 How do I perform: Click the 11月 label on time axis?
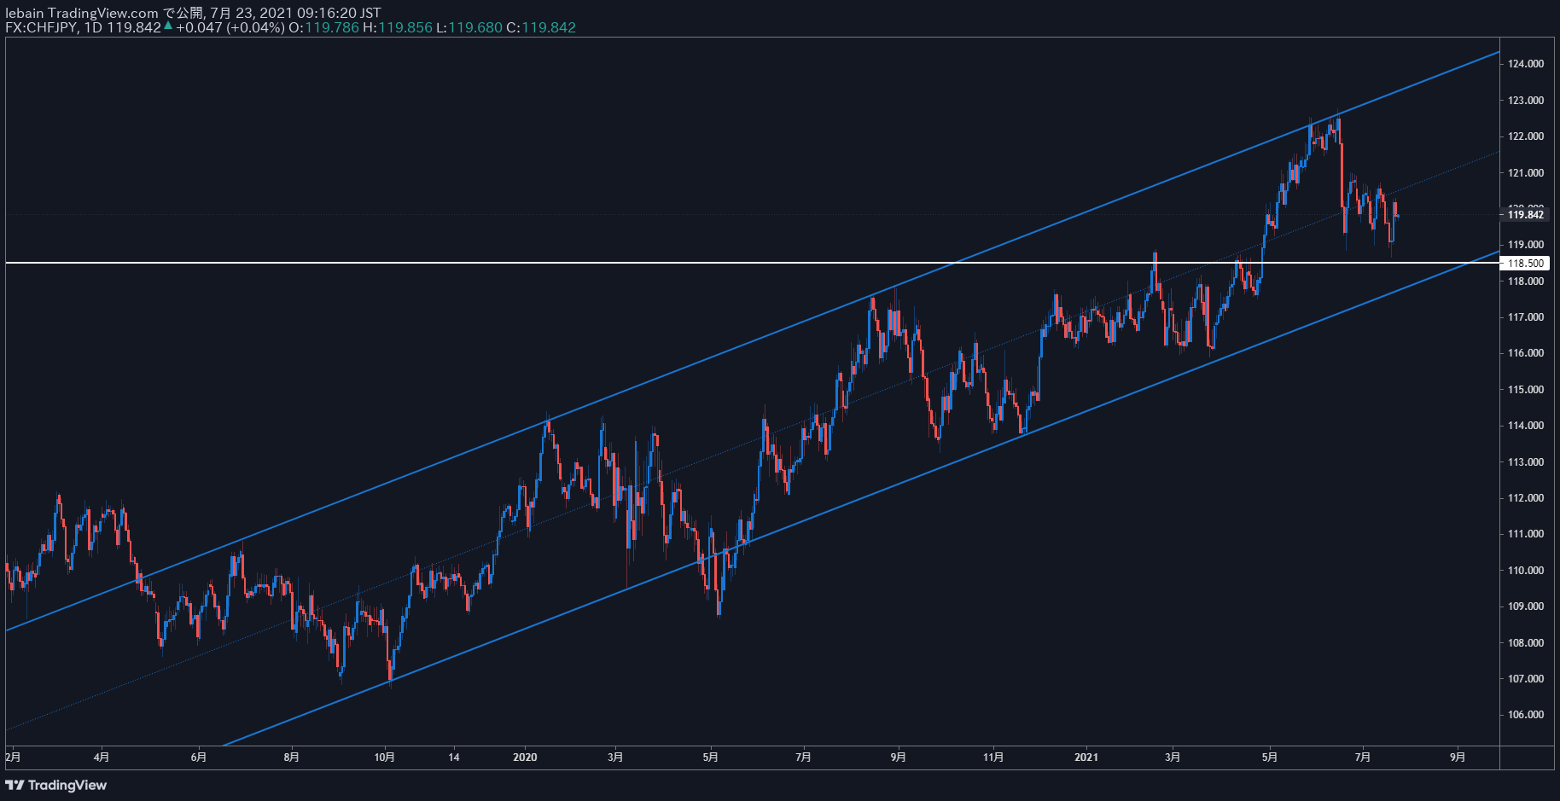click(993, 757)
